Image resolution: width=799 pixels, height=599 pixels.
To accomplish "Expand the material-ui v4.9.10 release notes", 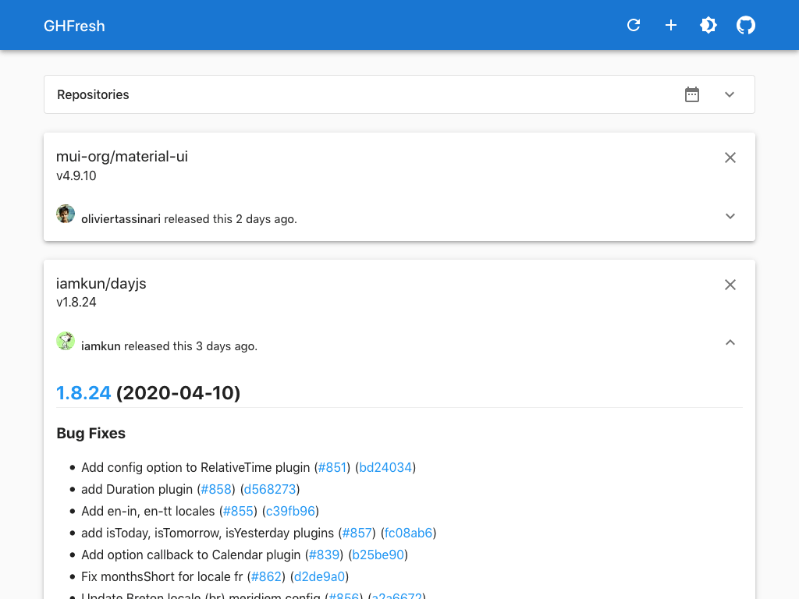I will point(730,216).
